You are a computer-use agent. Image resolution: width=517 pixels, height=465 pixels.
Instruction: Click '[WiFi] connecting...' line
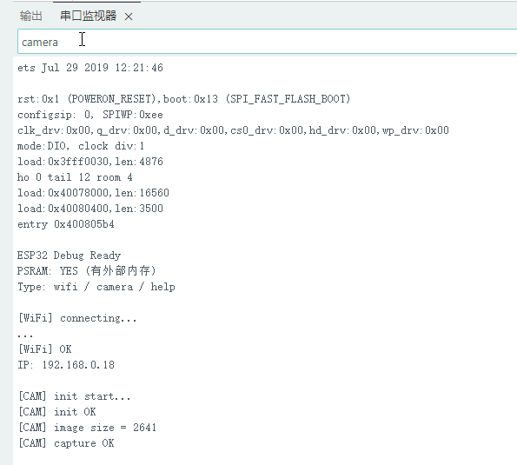tap(77, 318)
